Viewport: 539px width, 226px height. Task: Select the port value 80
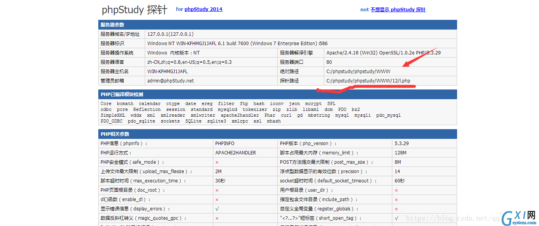329,62
